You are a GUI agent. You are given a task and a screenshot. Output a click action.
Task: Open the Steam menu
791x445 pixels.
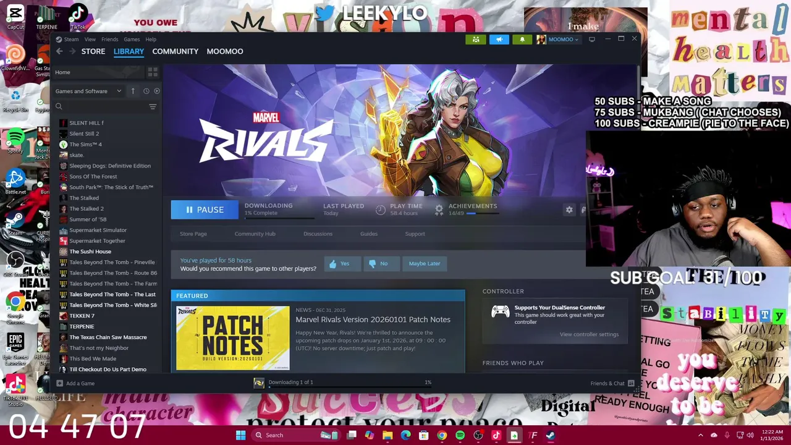71,40
